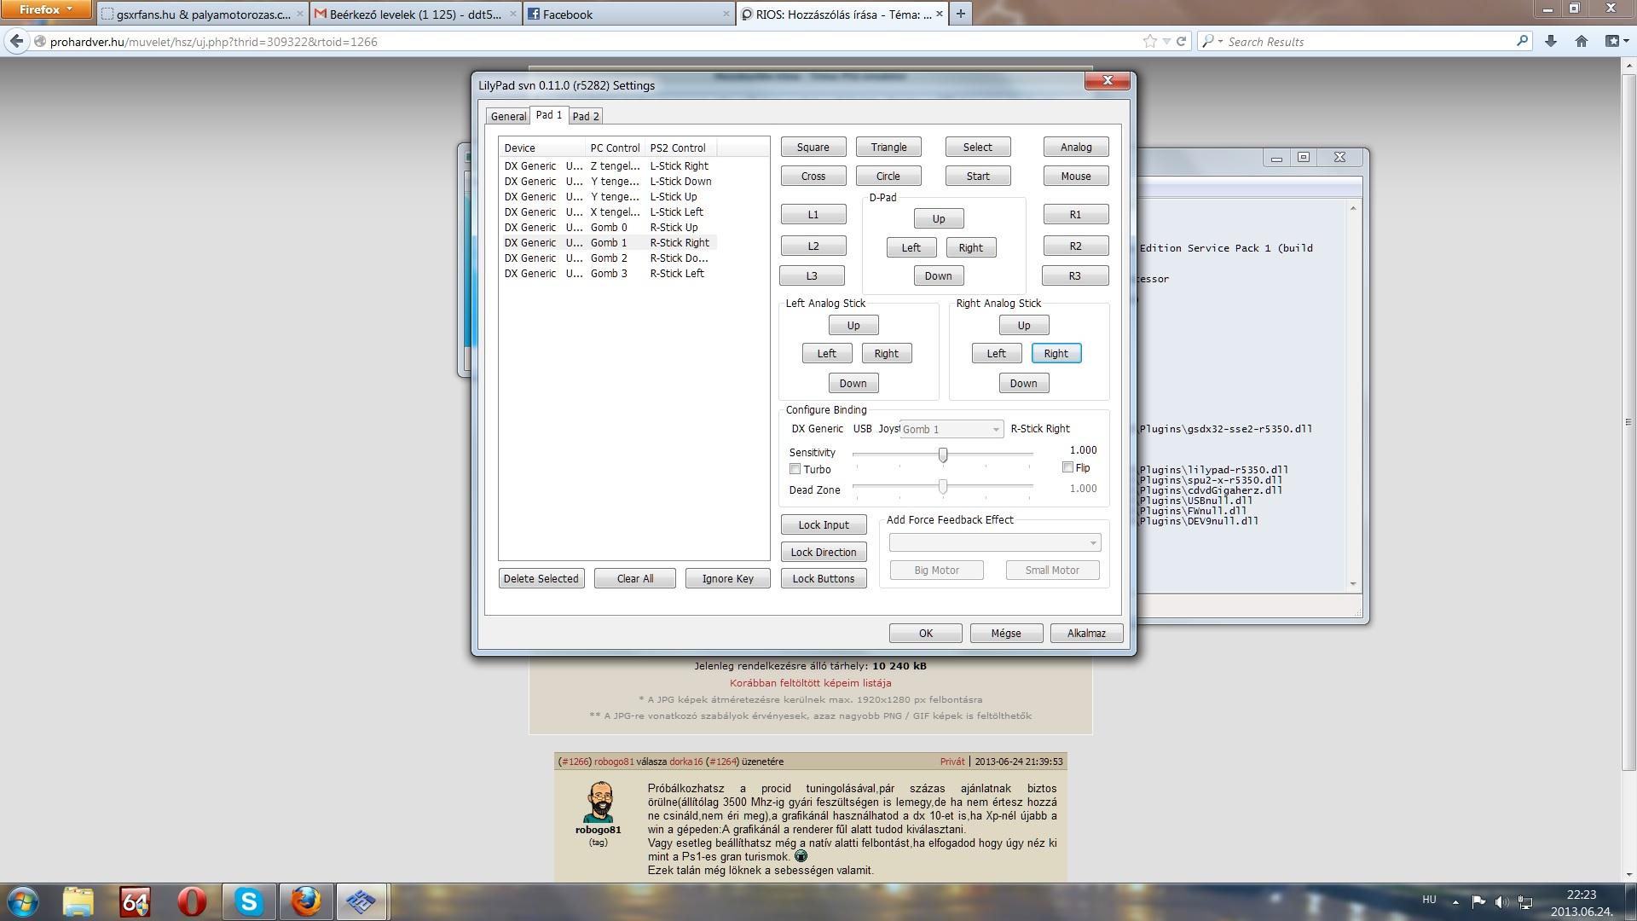Expand the Force Feedback Effect dropdown

(994, 542)
